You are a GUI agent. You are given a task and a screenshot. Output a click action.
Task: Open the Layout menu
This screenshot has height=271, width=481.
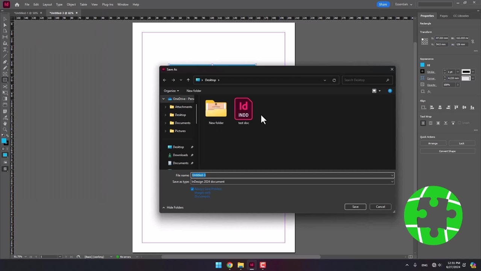click(x=47, y=5)
